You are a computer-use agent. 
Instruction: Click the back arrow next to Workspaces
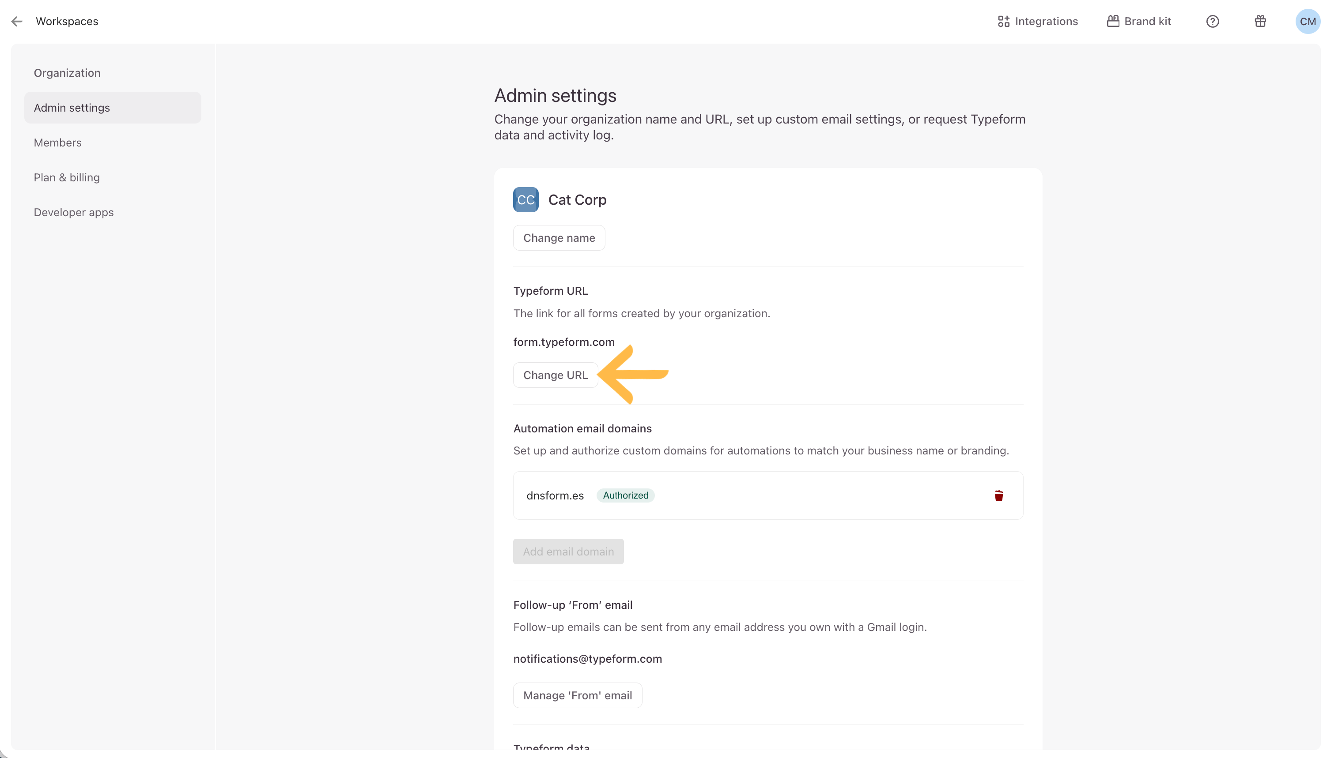click(17, 21)
